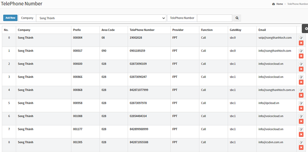Click prefix value 000600

tap(78, 64)
